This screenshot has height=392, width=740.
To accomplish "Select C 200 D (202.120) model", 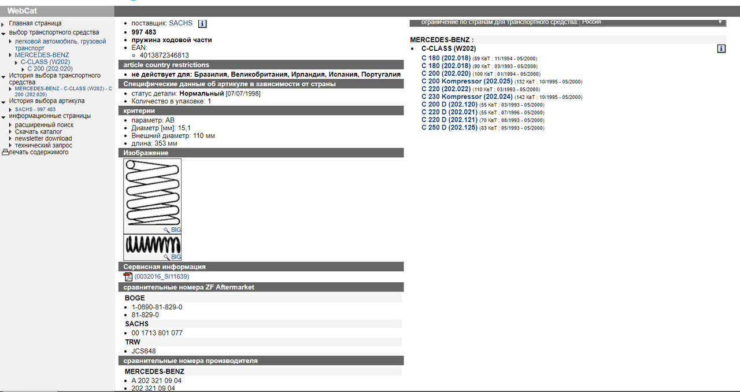I will pyautogui.click(x=449, y=105).
